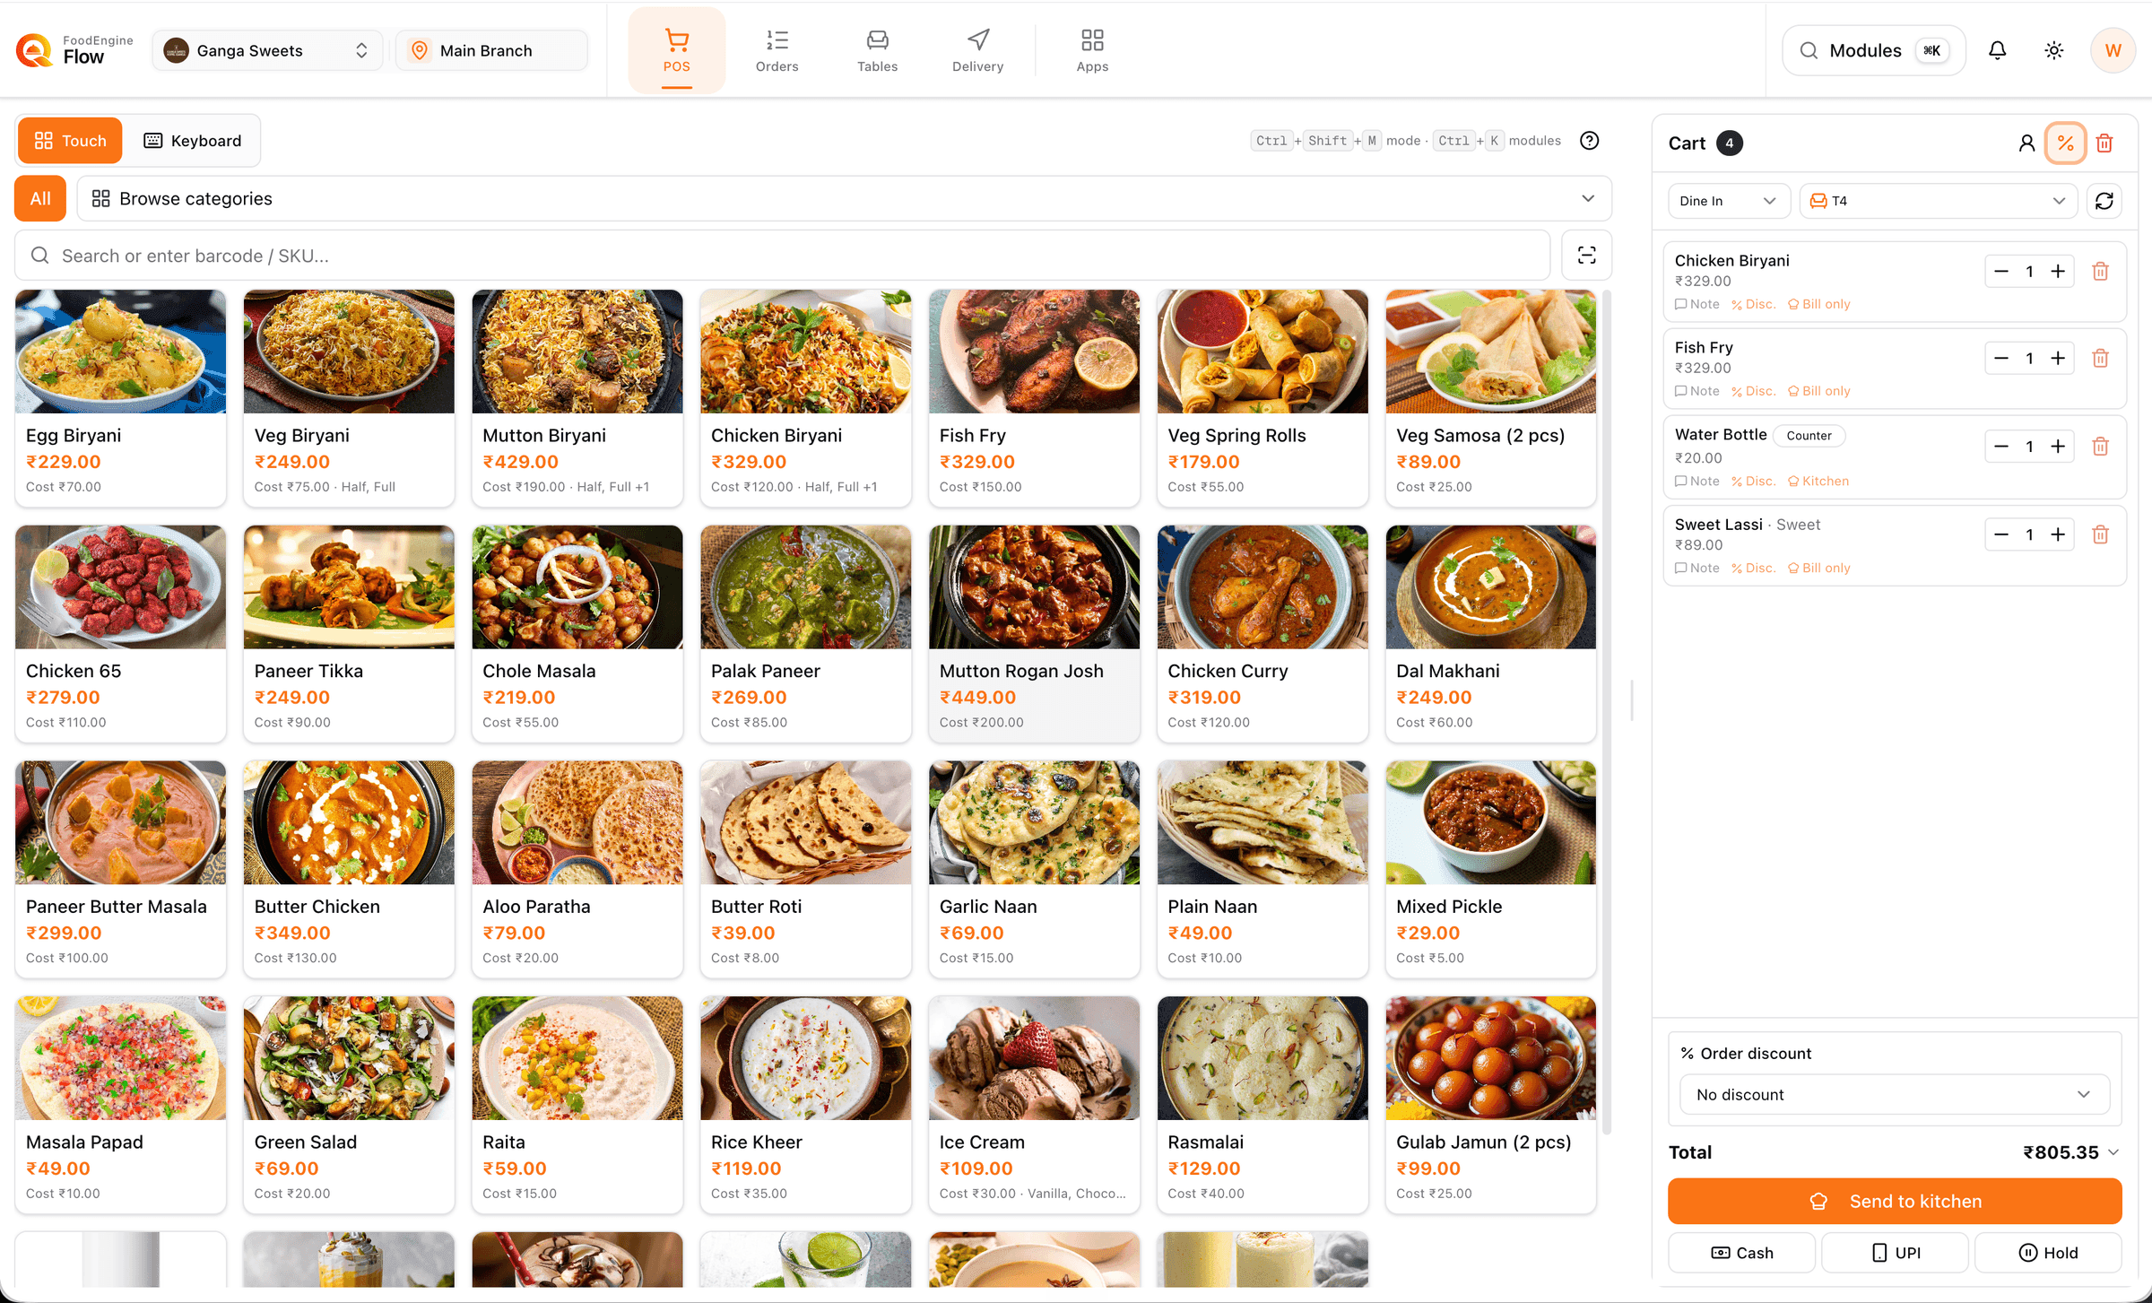Open the Orders tab

coord(777,50)
